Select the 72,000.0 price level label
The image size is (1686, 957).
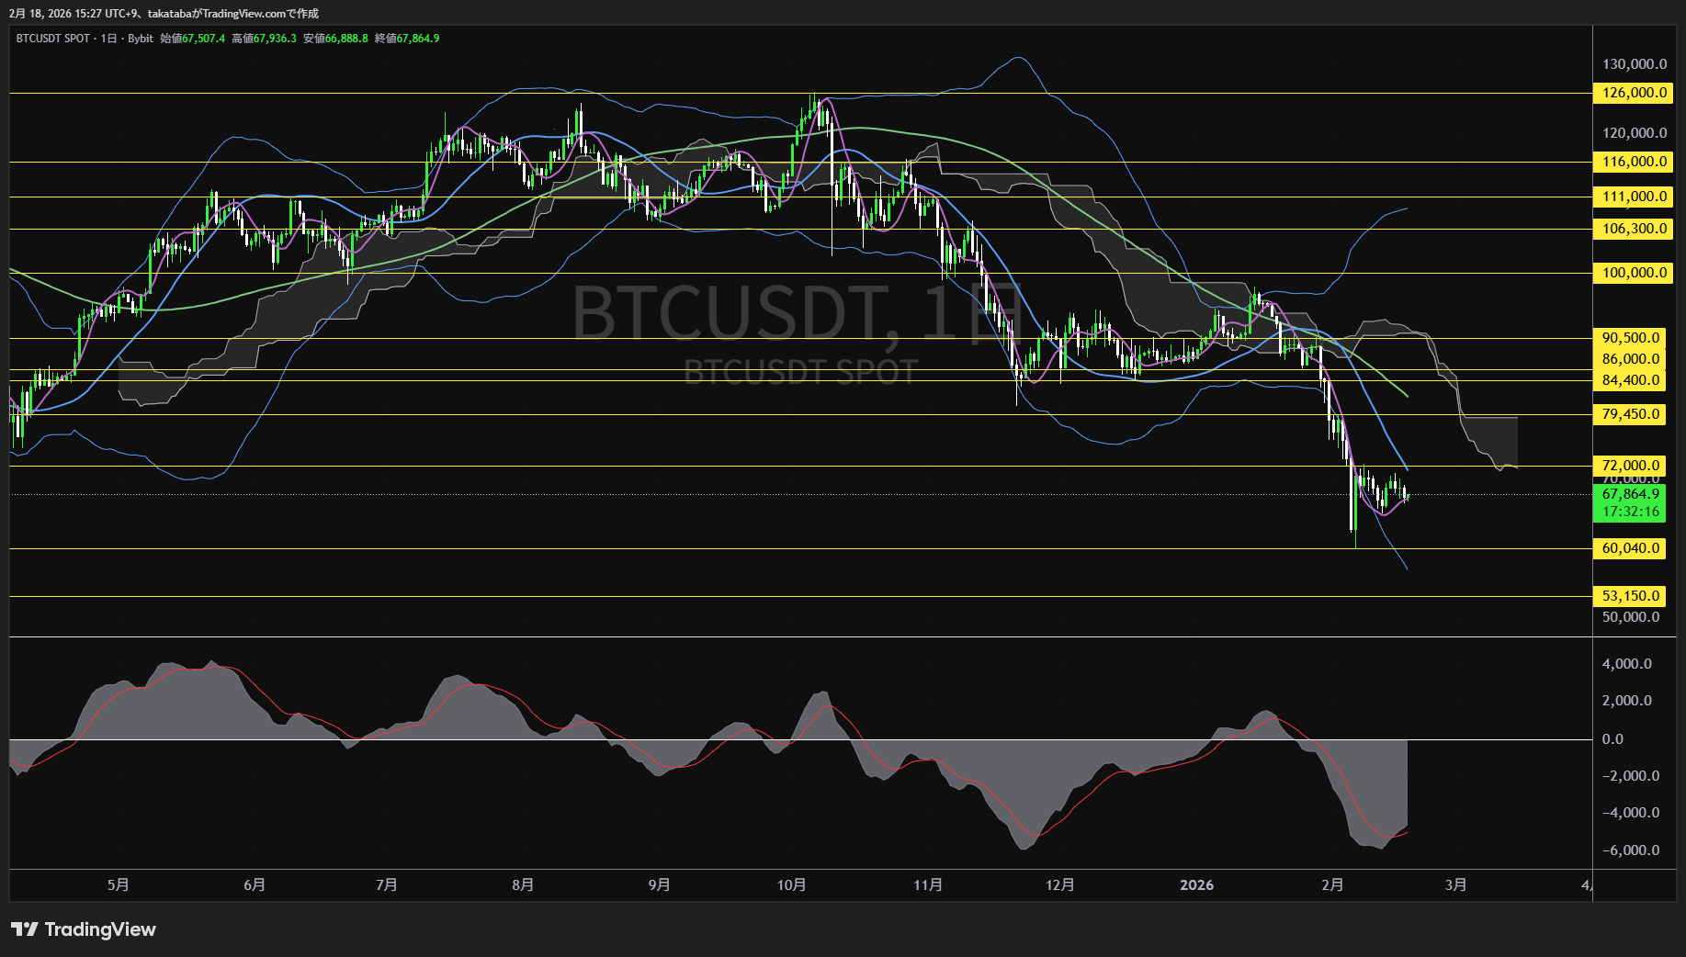coord(1630,466)
